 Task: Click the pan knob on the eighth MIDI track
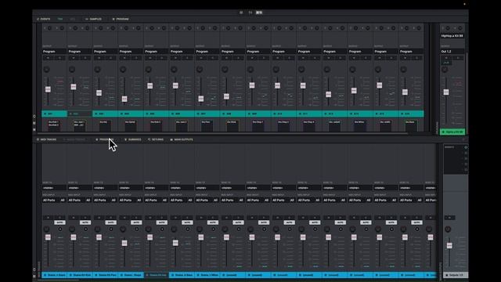click(225, 230)
